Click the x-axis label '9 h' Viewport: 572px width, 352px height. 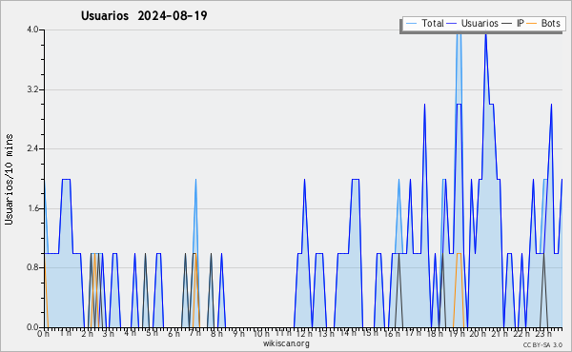click(x=238, y=333)
